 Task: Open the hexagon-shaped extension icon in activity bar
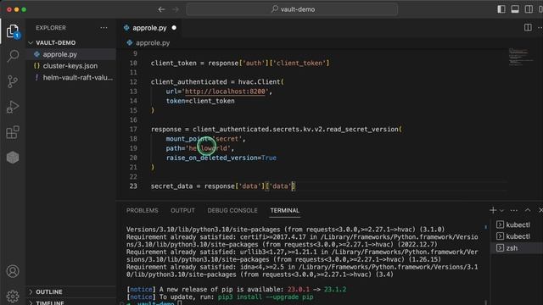13,158
